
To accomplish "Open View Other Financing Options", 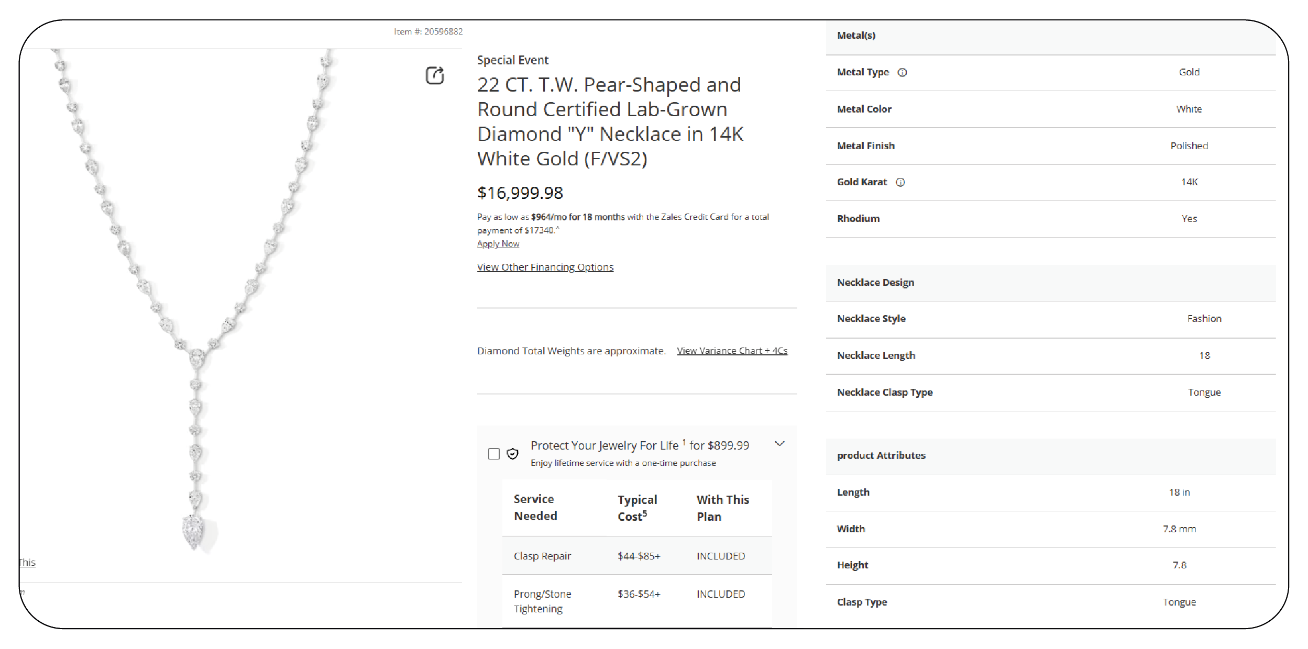I will click(545, 267).
